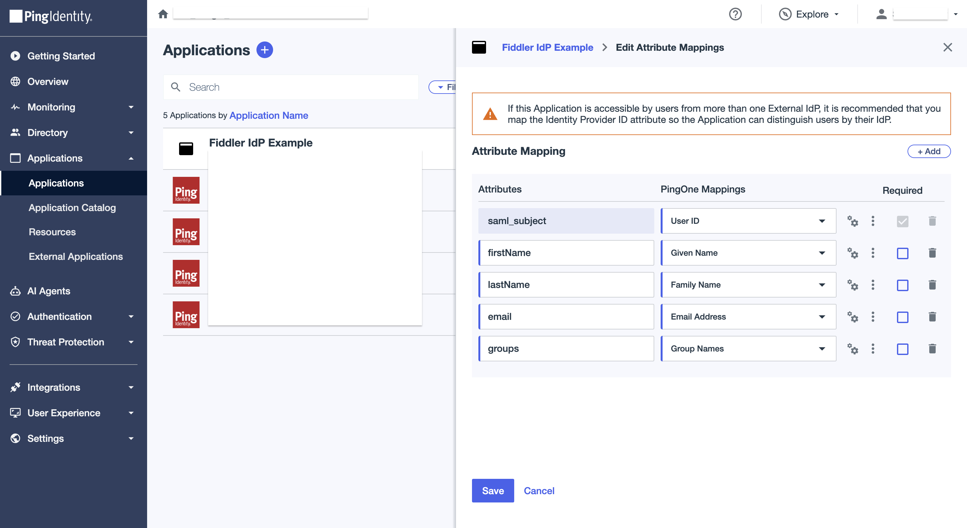The width and height of the screenshot is (967, 528).
Task: Click the Application Name sort link
Action: coord(268,116)
